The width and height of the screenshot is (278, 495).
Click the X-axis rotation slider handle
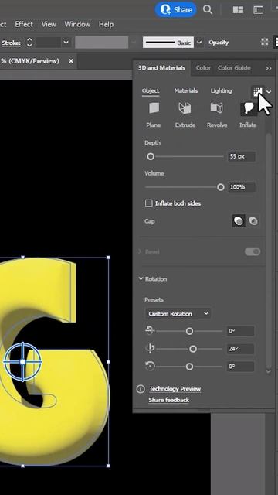pyautogui.click(x=189, y=331)
